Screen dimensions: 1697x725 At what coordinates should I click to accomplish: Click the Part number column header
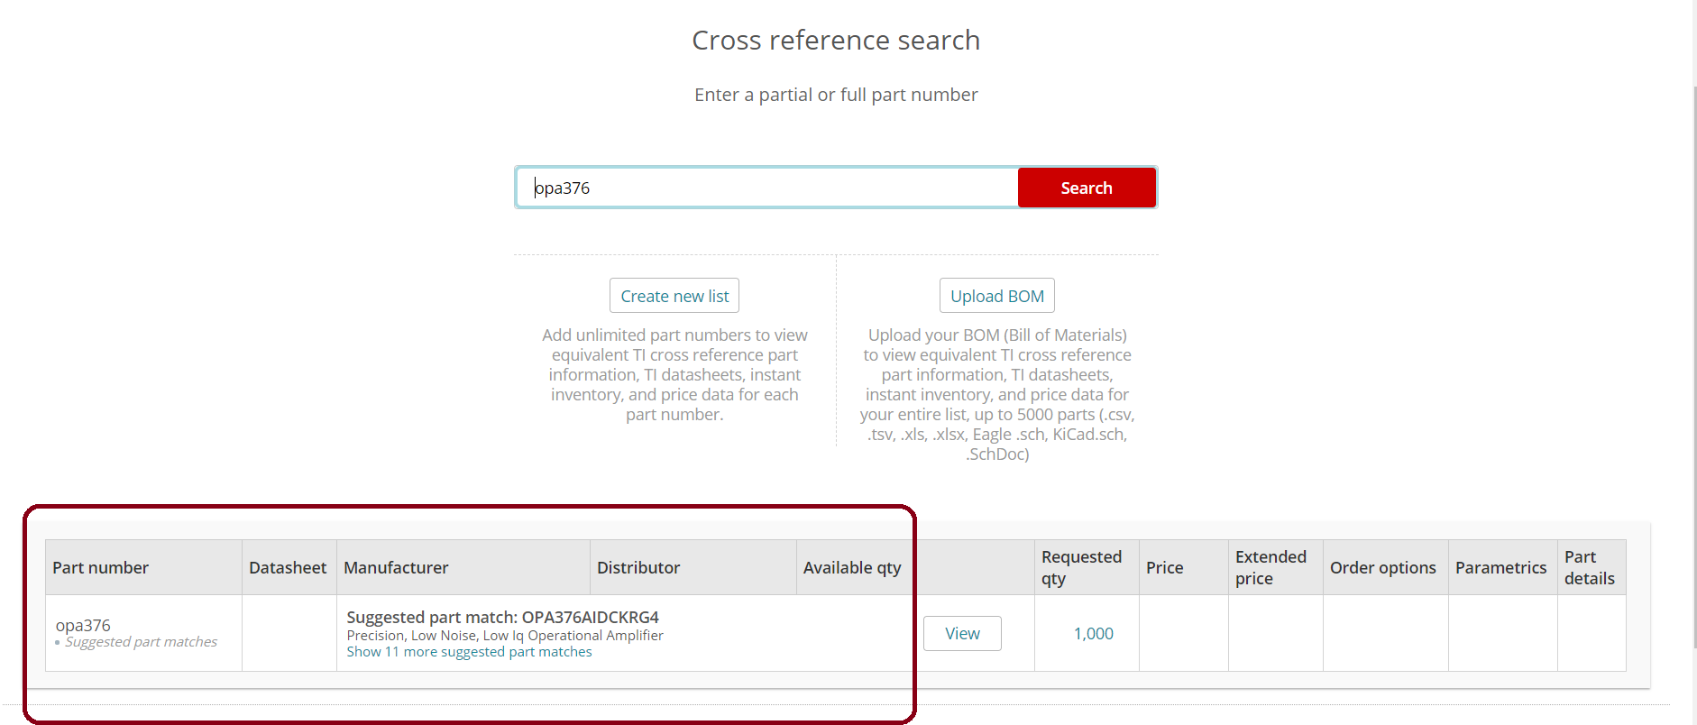(x=101, y=568)
